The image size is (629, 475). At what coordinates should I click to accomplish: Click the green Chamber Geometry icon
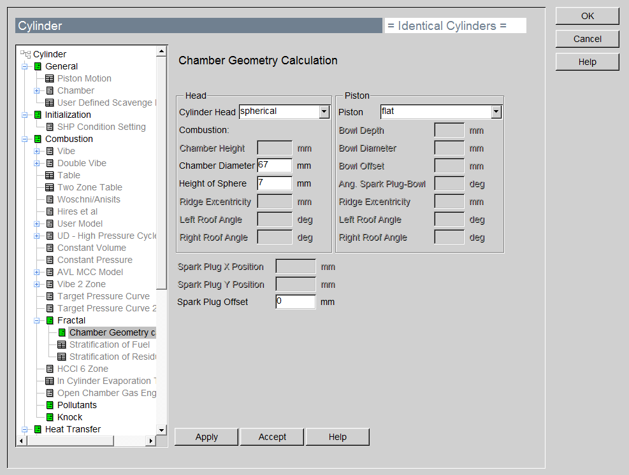coord(62,333)
